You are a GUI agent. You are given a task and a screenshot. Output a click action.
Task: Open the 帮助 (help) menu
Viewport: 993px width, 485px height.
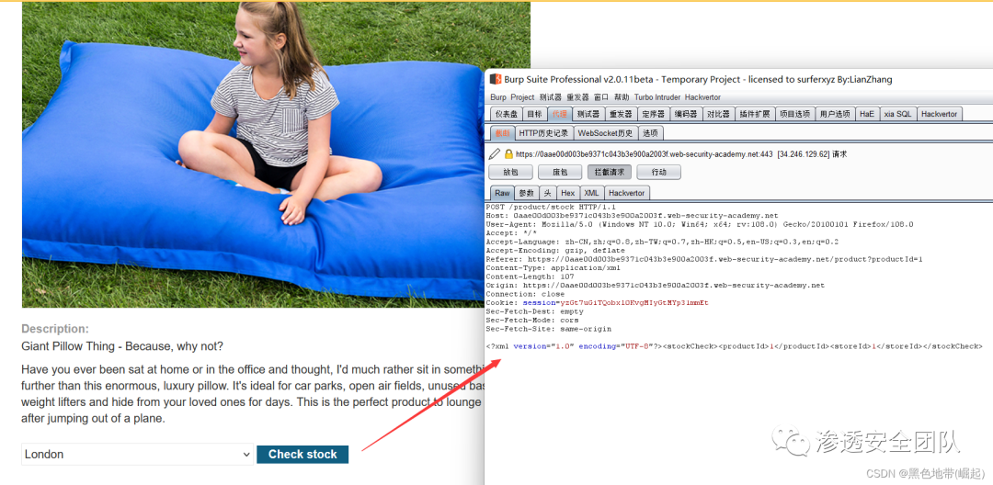coord(622,97)
